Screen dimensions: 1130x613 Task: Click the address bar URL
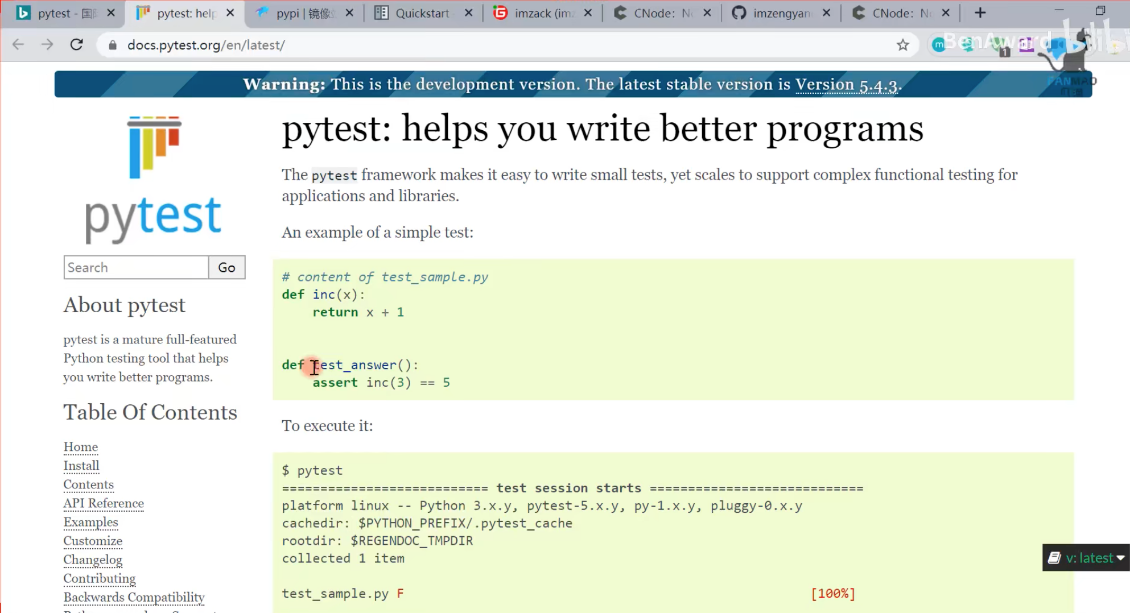[206, 45]
